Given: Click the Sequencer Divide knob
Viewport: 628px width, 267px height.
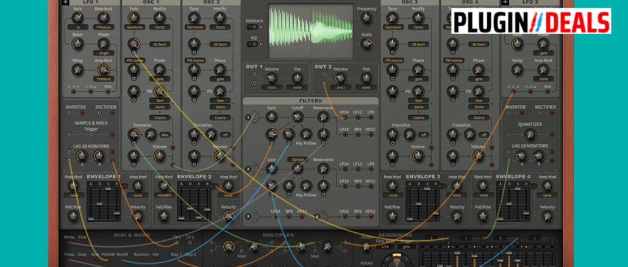Looking at the screenshot, I should tap(367, 247).
